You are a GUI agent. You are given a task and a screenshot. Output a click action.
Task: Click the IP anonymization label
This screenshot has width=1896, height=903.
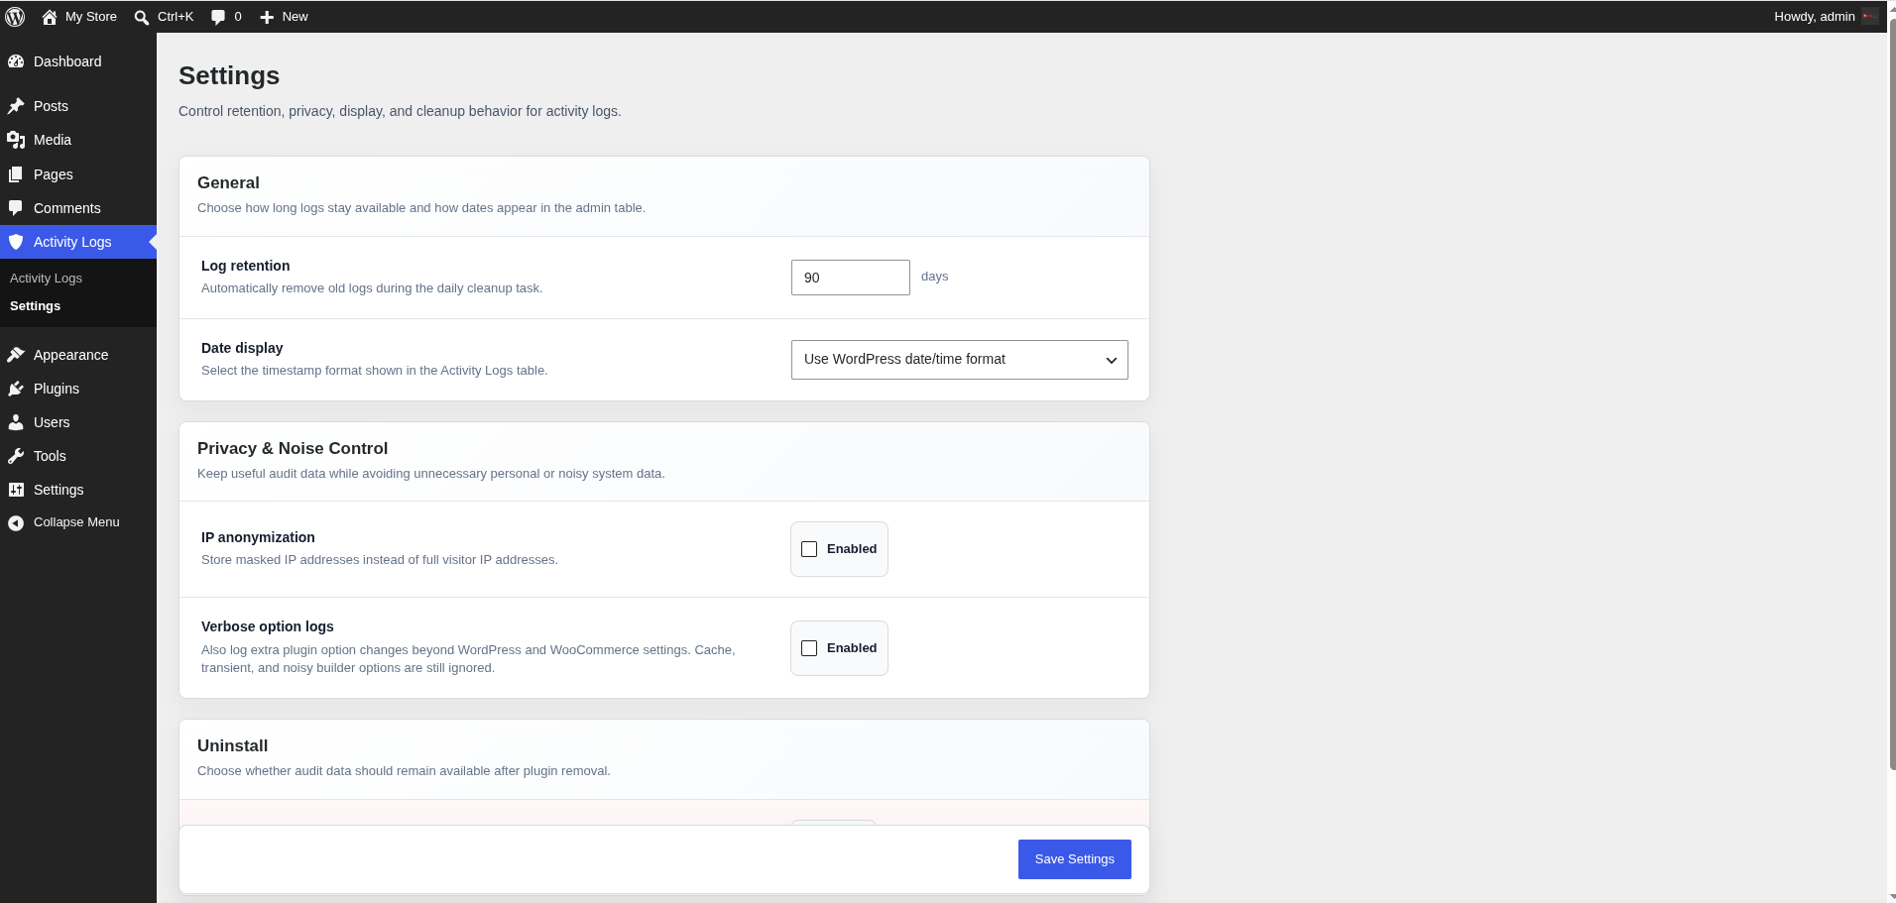[258, 537]
